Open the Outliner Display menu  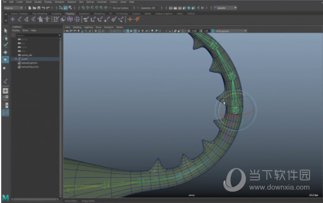(16, 31)
